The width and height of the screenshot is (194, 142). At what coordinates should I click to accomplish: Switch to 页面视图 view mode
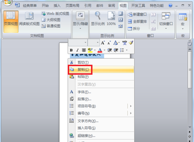pos(11,22)
